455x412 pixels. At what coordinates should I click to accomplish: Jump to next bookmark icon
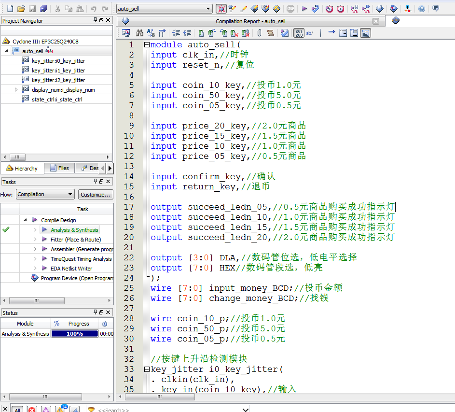tap(212, 33)
